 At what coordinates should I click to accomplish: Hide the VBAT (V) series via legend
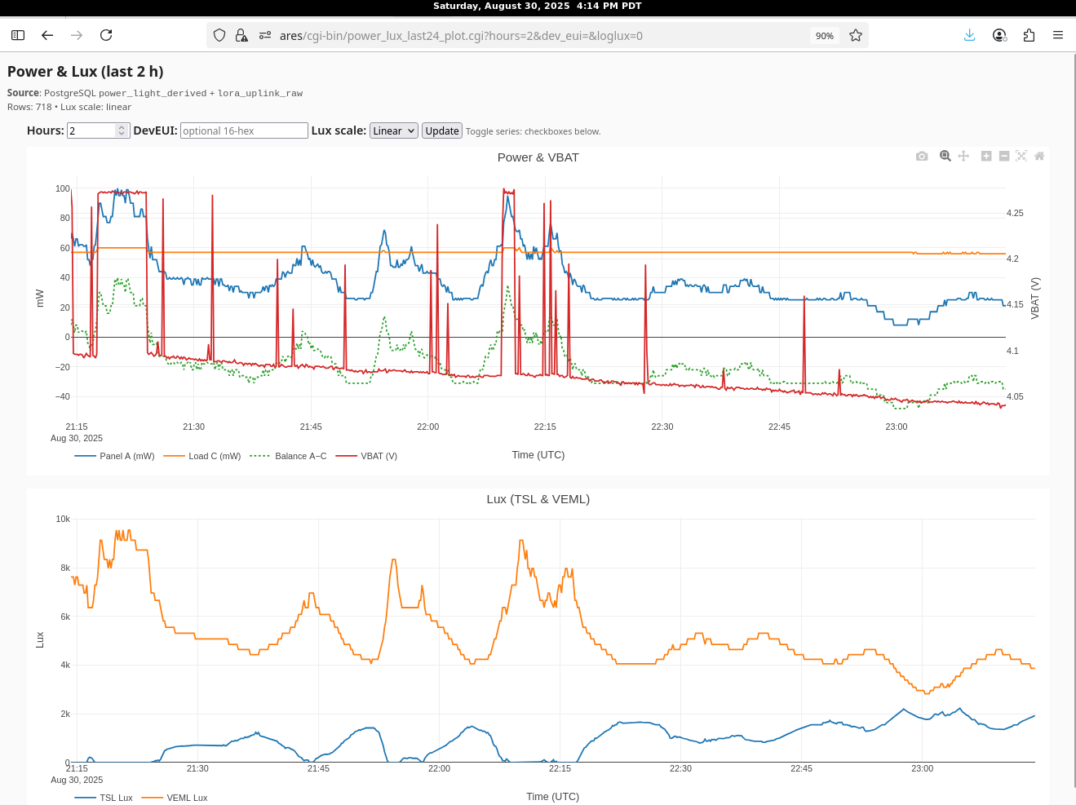pos(367,456)
